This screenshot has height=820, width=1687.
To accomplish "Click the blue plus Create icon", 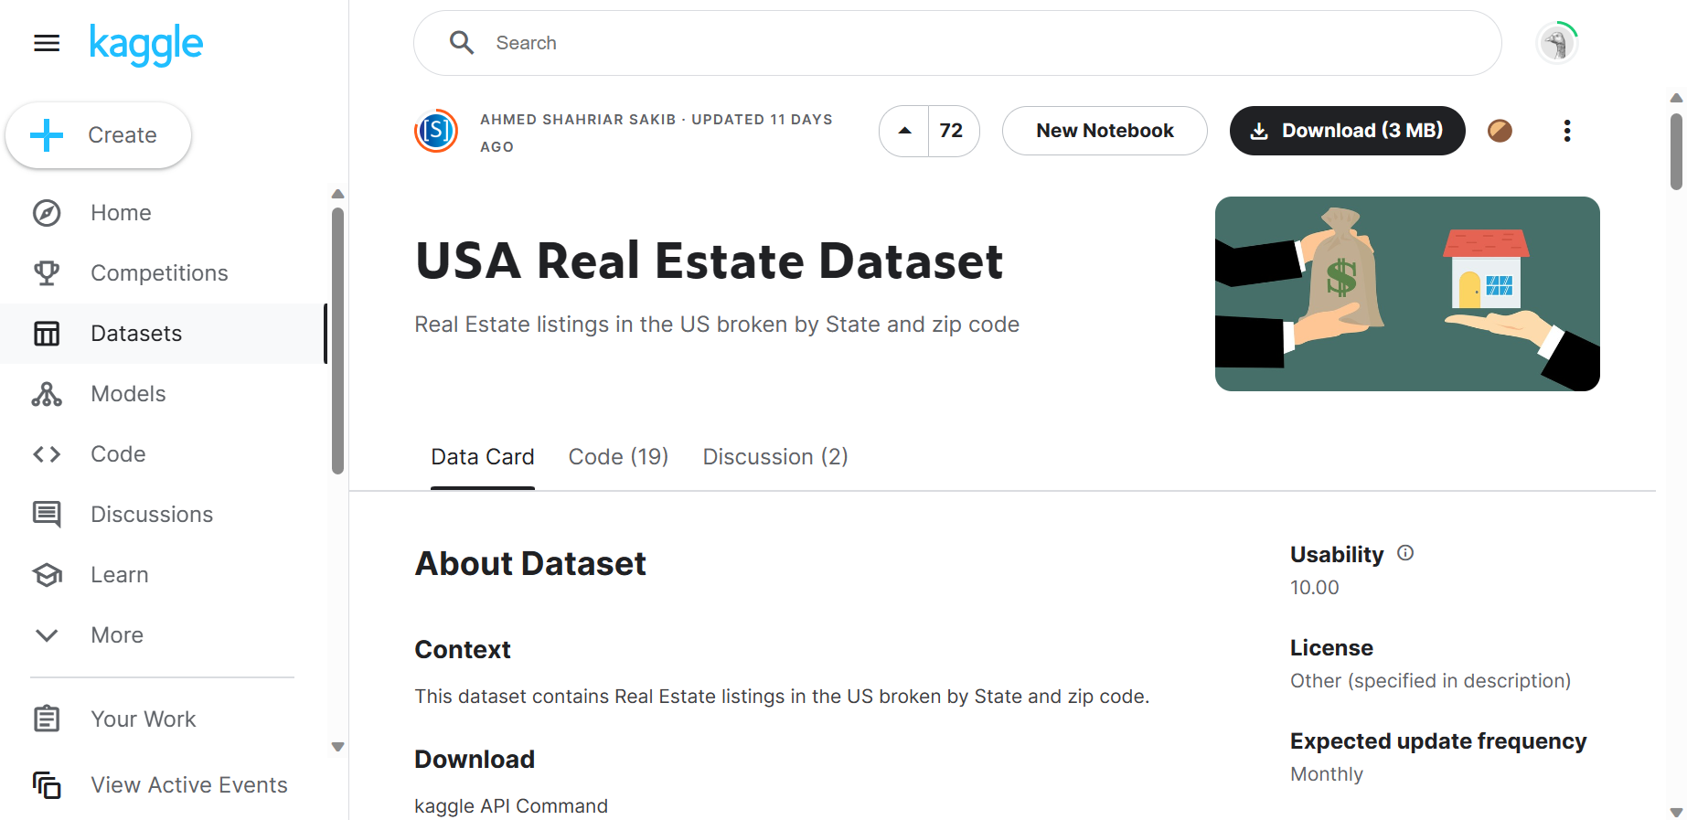I will point(47,135).
